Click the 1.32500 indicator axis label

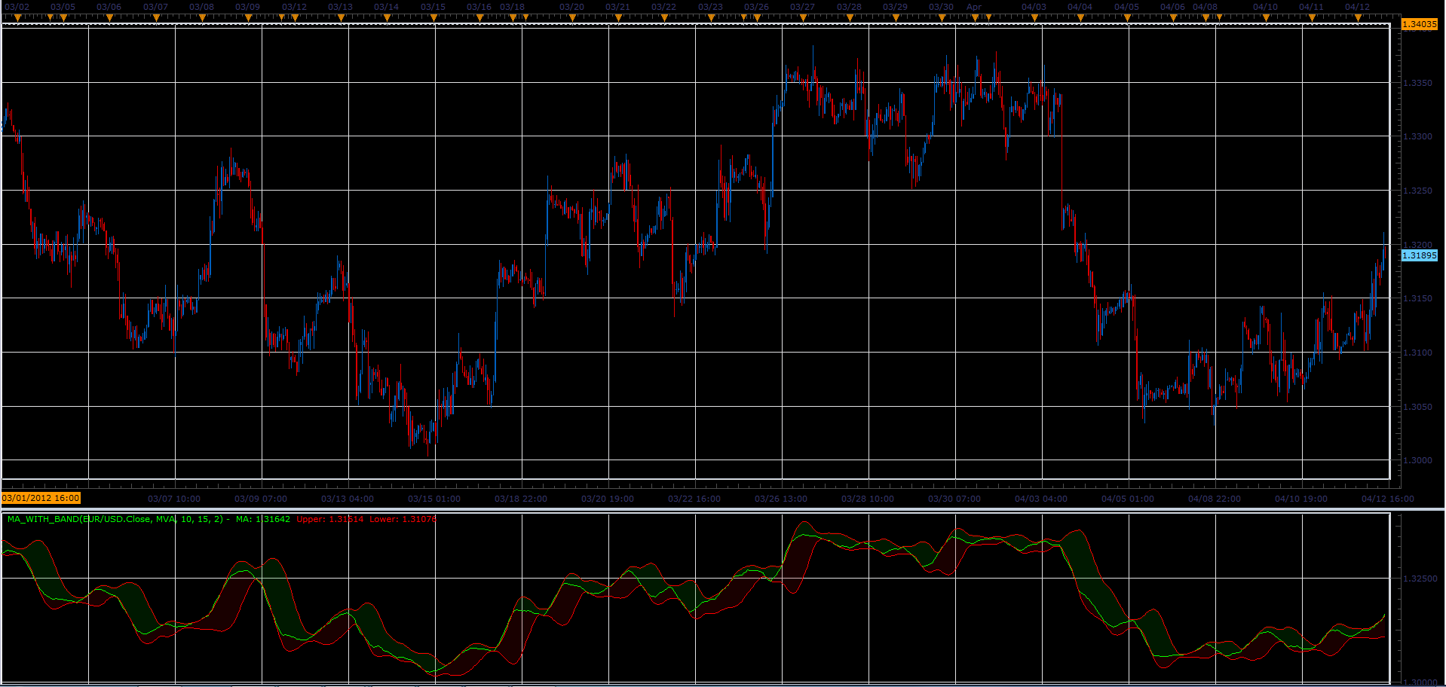coord(1420,579)
